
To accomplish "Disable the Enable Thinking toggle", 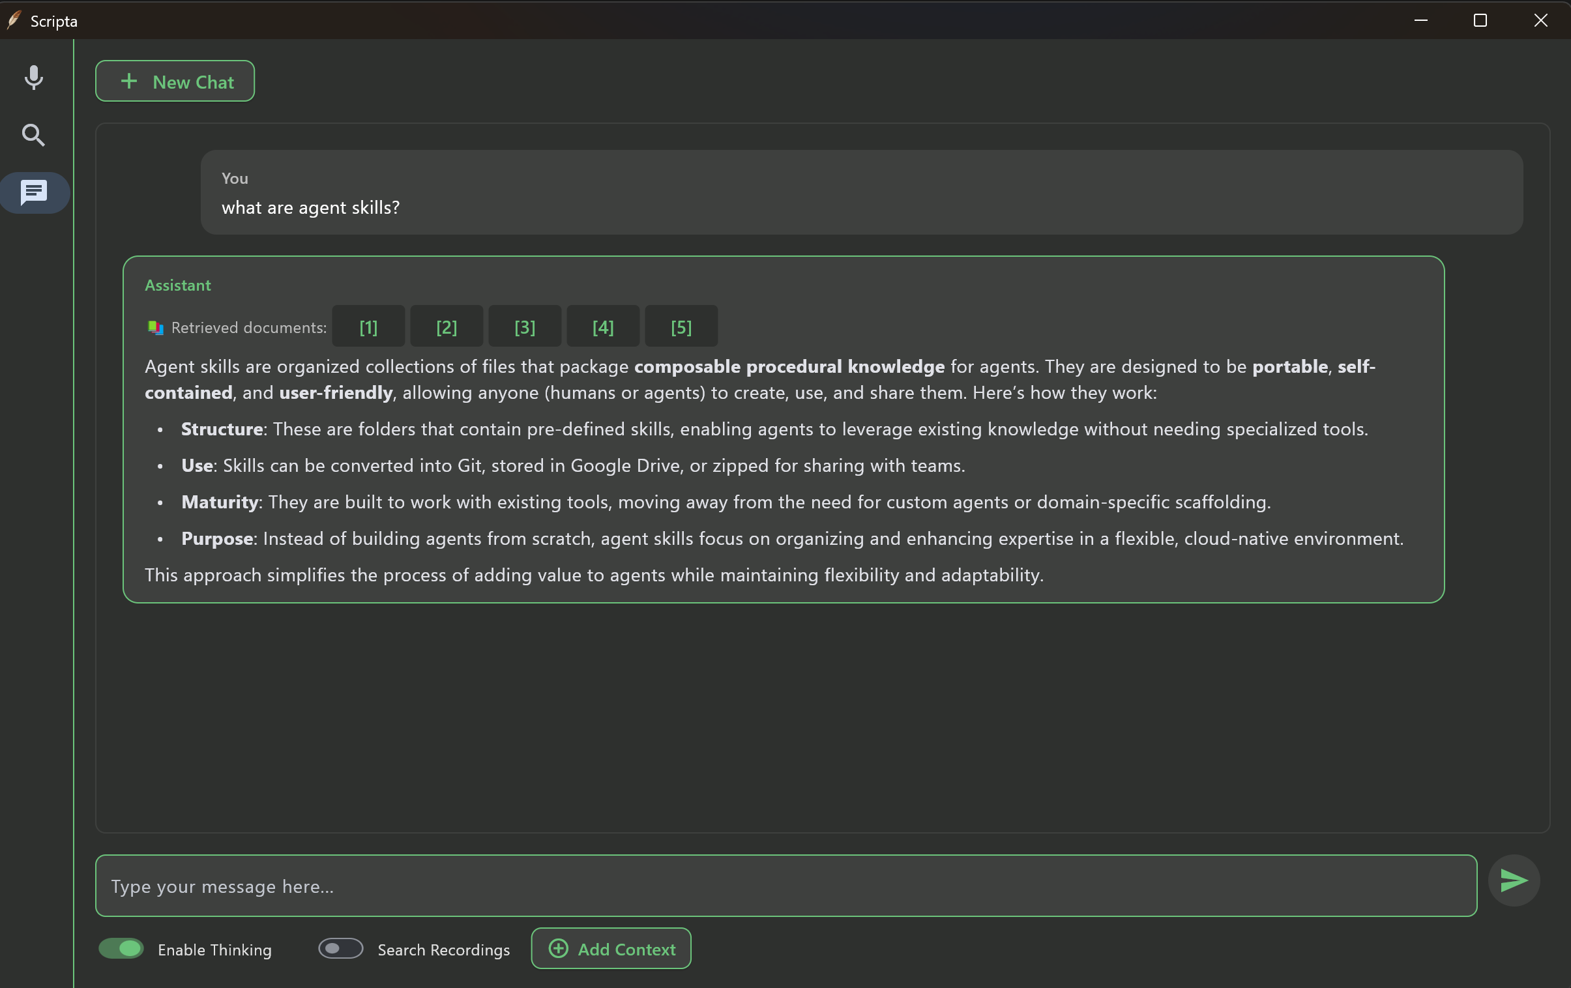I will point(121,948).
